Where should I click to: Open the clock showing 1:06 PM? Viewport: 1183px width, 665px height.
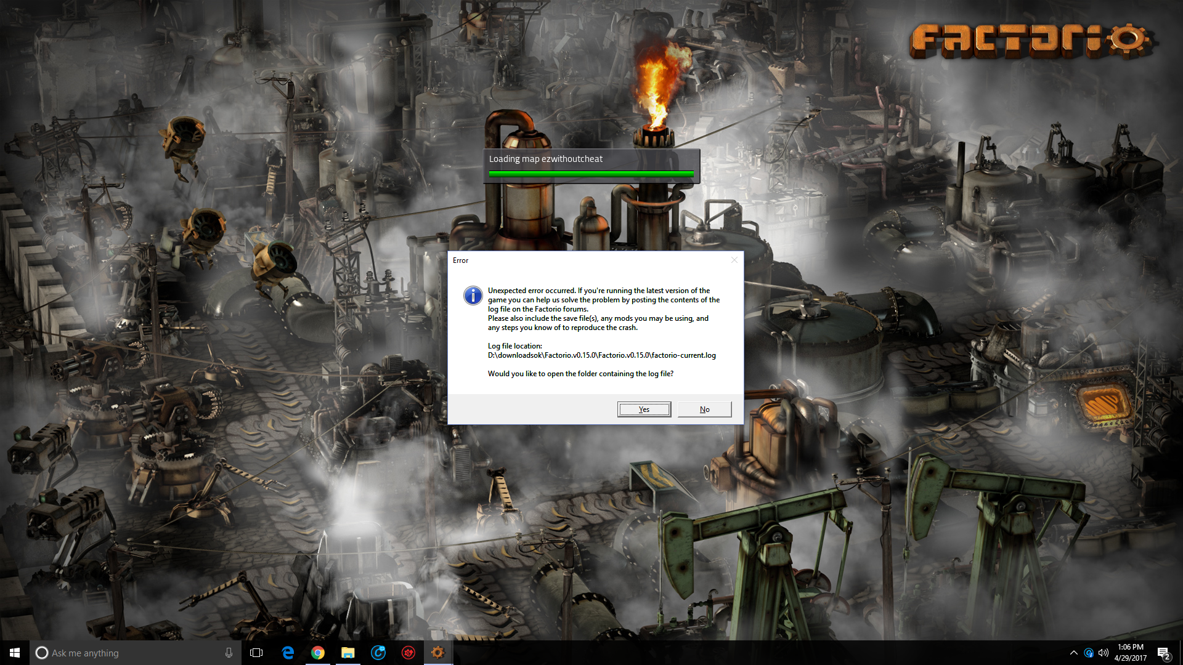coord(1131,653)
